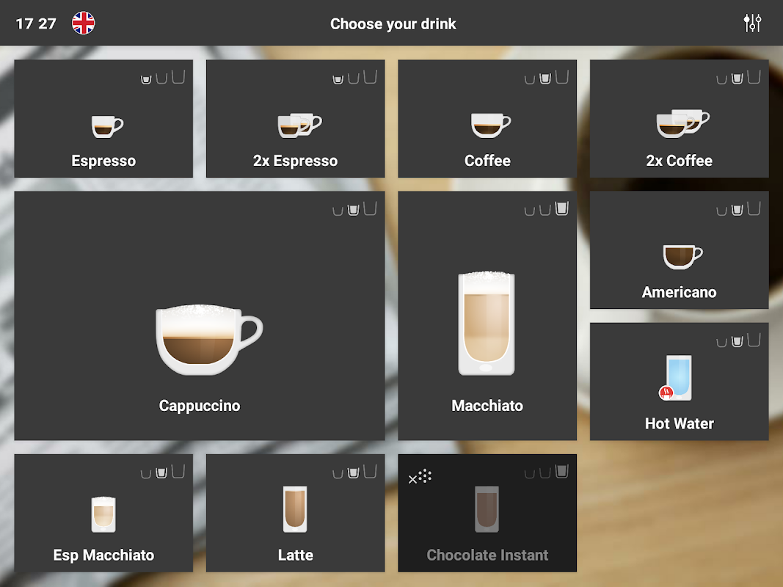Viewport: 783px width, 587px height.
Task: Select the 2x Coffee double cup icon
Action: [682, 123]
